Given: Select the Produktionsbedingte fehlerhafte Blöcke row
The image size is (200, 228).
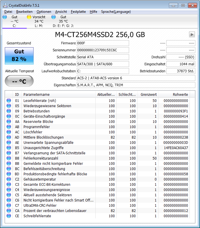Looking at the screenshot, I should click(98, 174).
